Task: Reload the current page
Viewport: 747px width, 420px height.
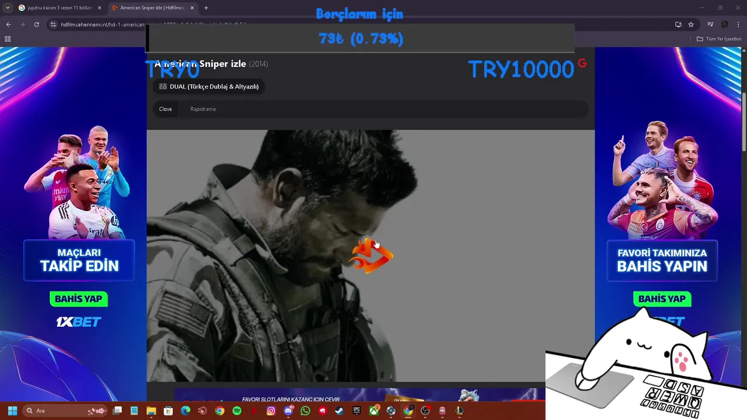Action: (36, 24)
